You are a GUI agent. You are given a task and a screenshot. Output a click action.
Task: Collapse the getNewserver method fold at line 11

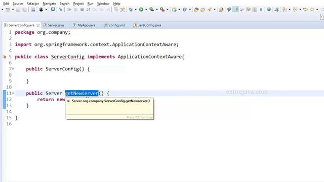tap(13, 93)
